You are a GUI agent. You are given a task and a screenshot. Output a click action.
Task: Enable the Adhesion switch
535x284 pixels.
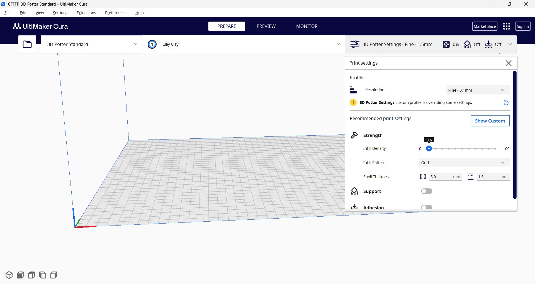(x=427, y=207)
